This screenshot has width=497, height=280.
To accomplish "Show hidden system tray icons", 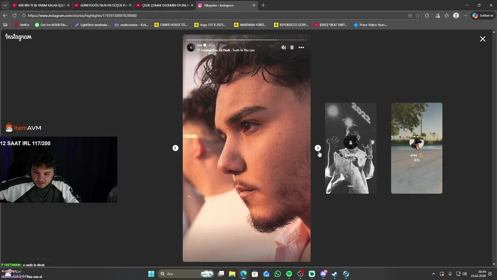I will 433,274.
